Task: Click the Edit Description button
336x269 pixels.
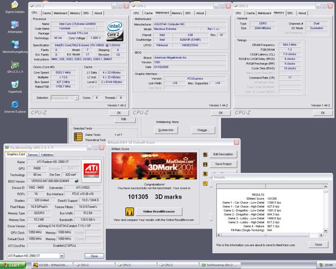Action: tap(223, 154)
